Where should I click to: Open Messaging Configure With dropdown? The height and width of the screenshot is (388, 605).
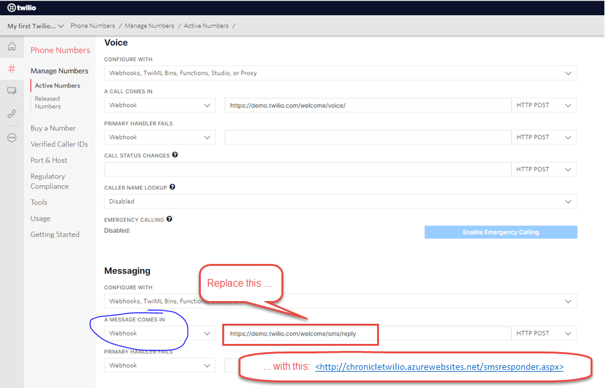point(341,301)
